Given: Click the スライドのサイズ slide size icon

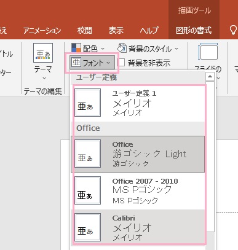Looking at the screenshot, I should tap(208, 52).
